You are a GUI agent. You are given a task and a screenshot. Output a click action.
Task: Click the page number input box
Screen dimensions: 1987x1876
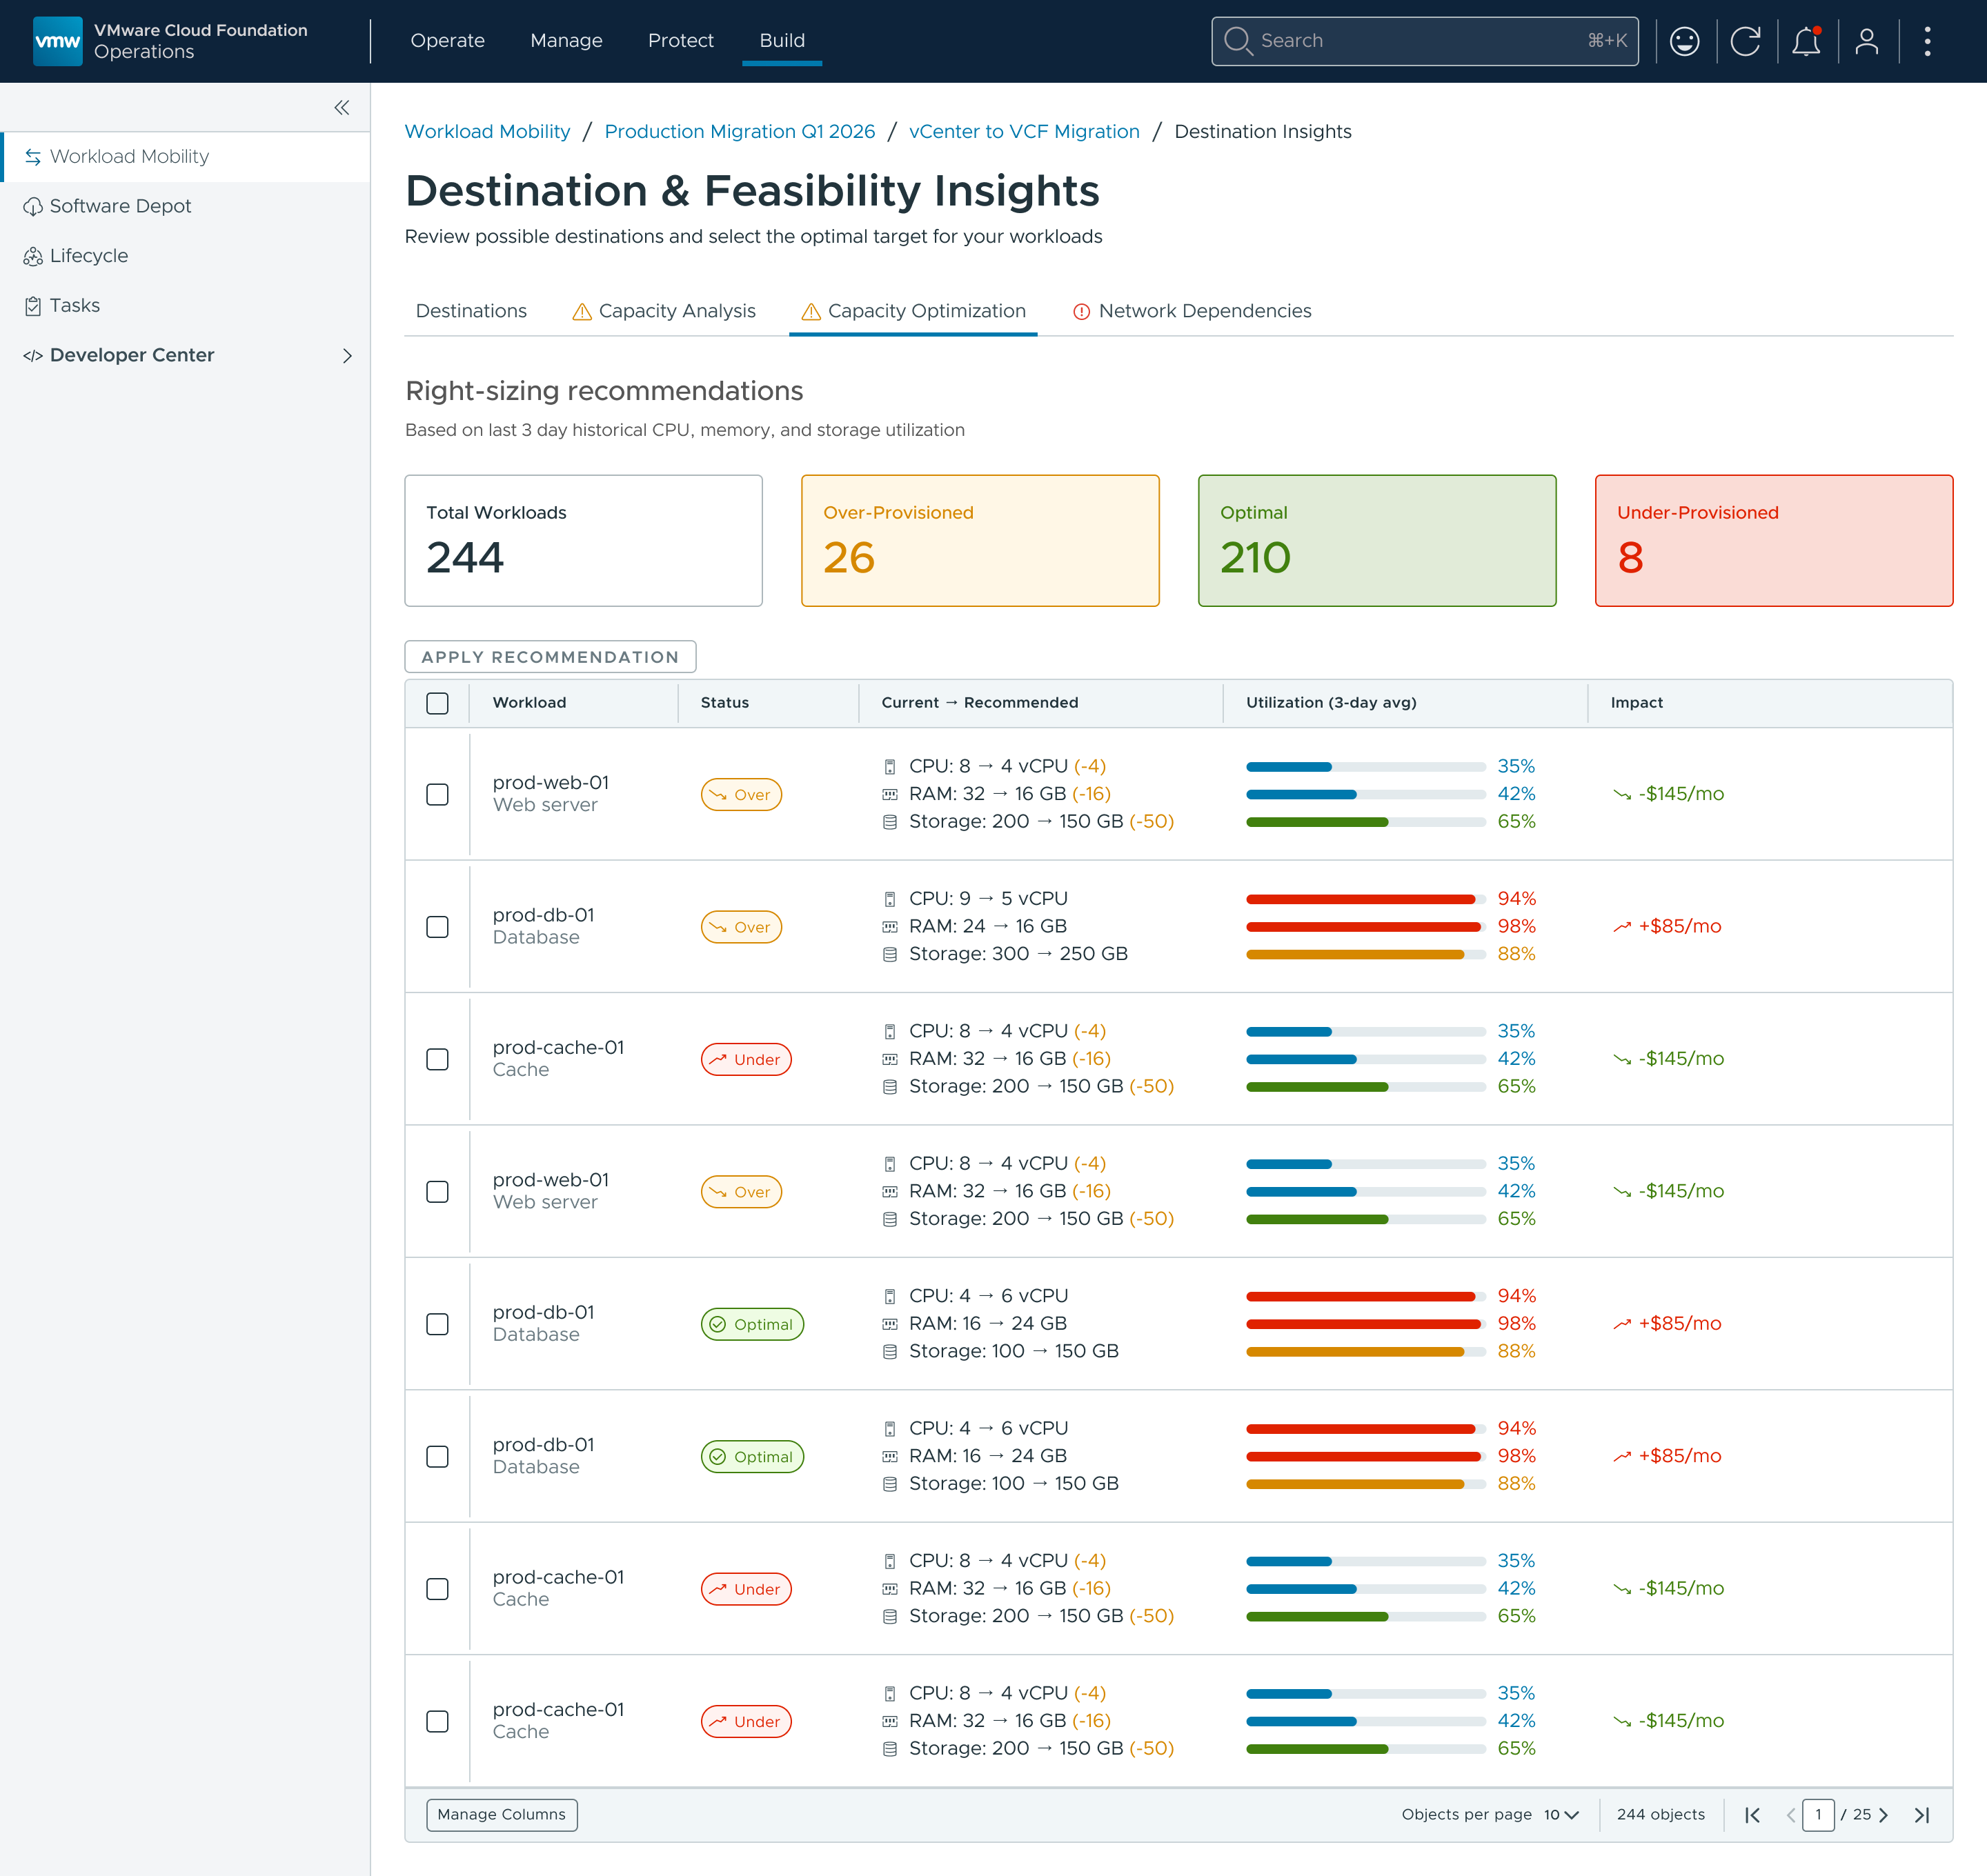pyautogui.click(x=1818, y=1815)
